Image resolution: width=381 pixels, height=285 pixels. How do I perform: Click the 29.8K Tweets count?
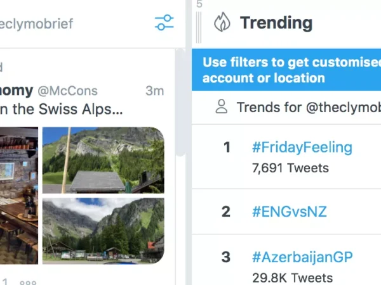point(292,277)
